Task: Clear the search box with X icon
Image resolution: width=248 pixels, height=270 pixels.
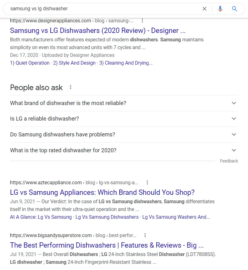Action: click(x=204, y=9)
